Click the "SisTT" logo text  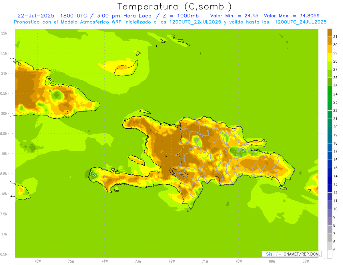272,254
